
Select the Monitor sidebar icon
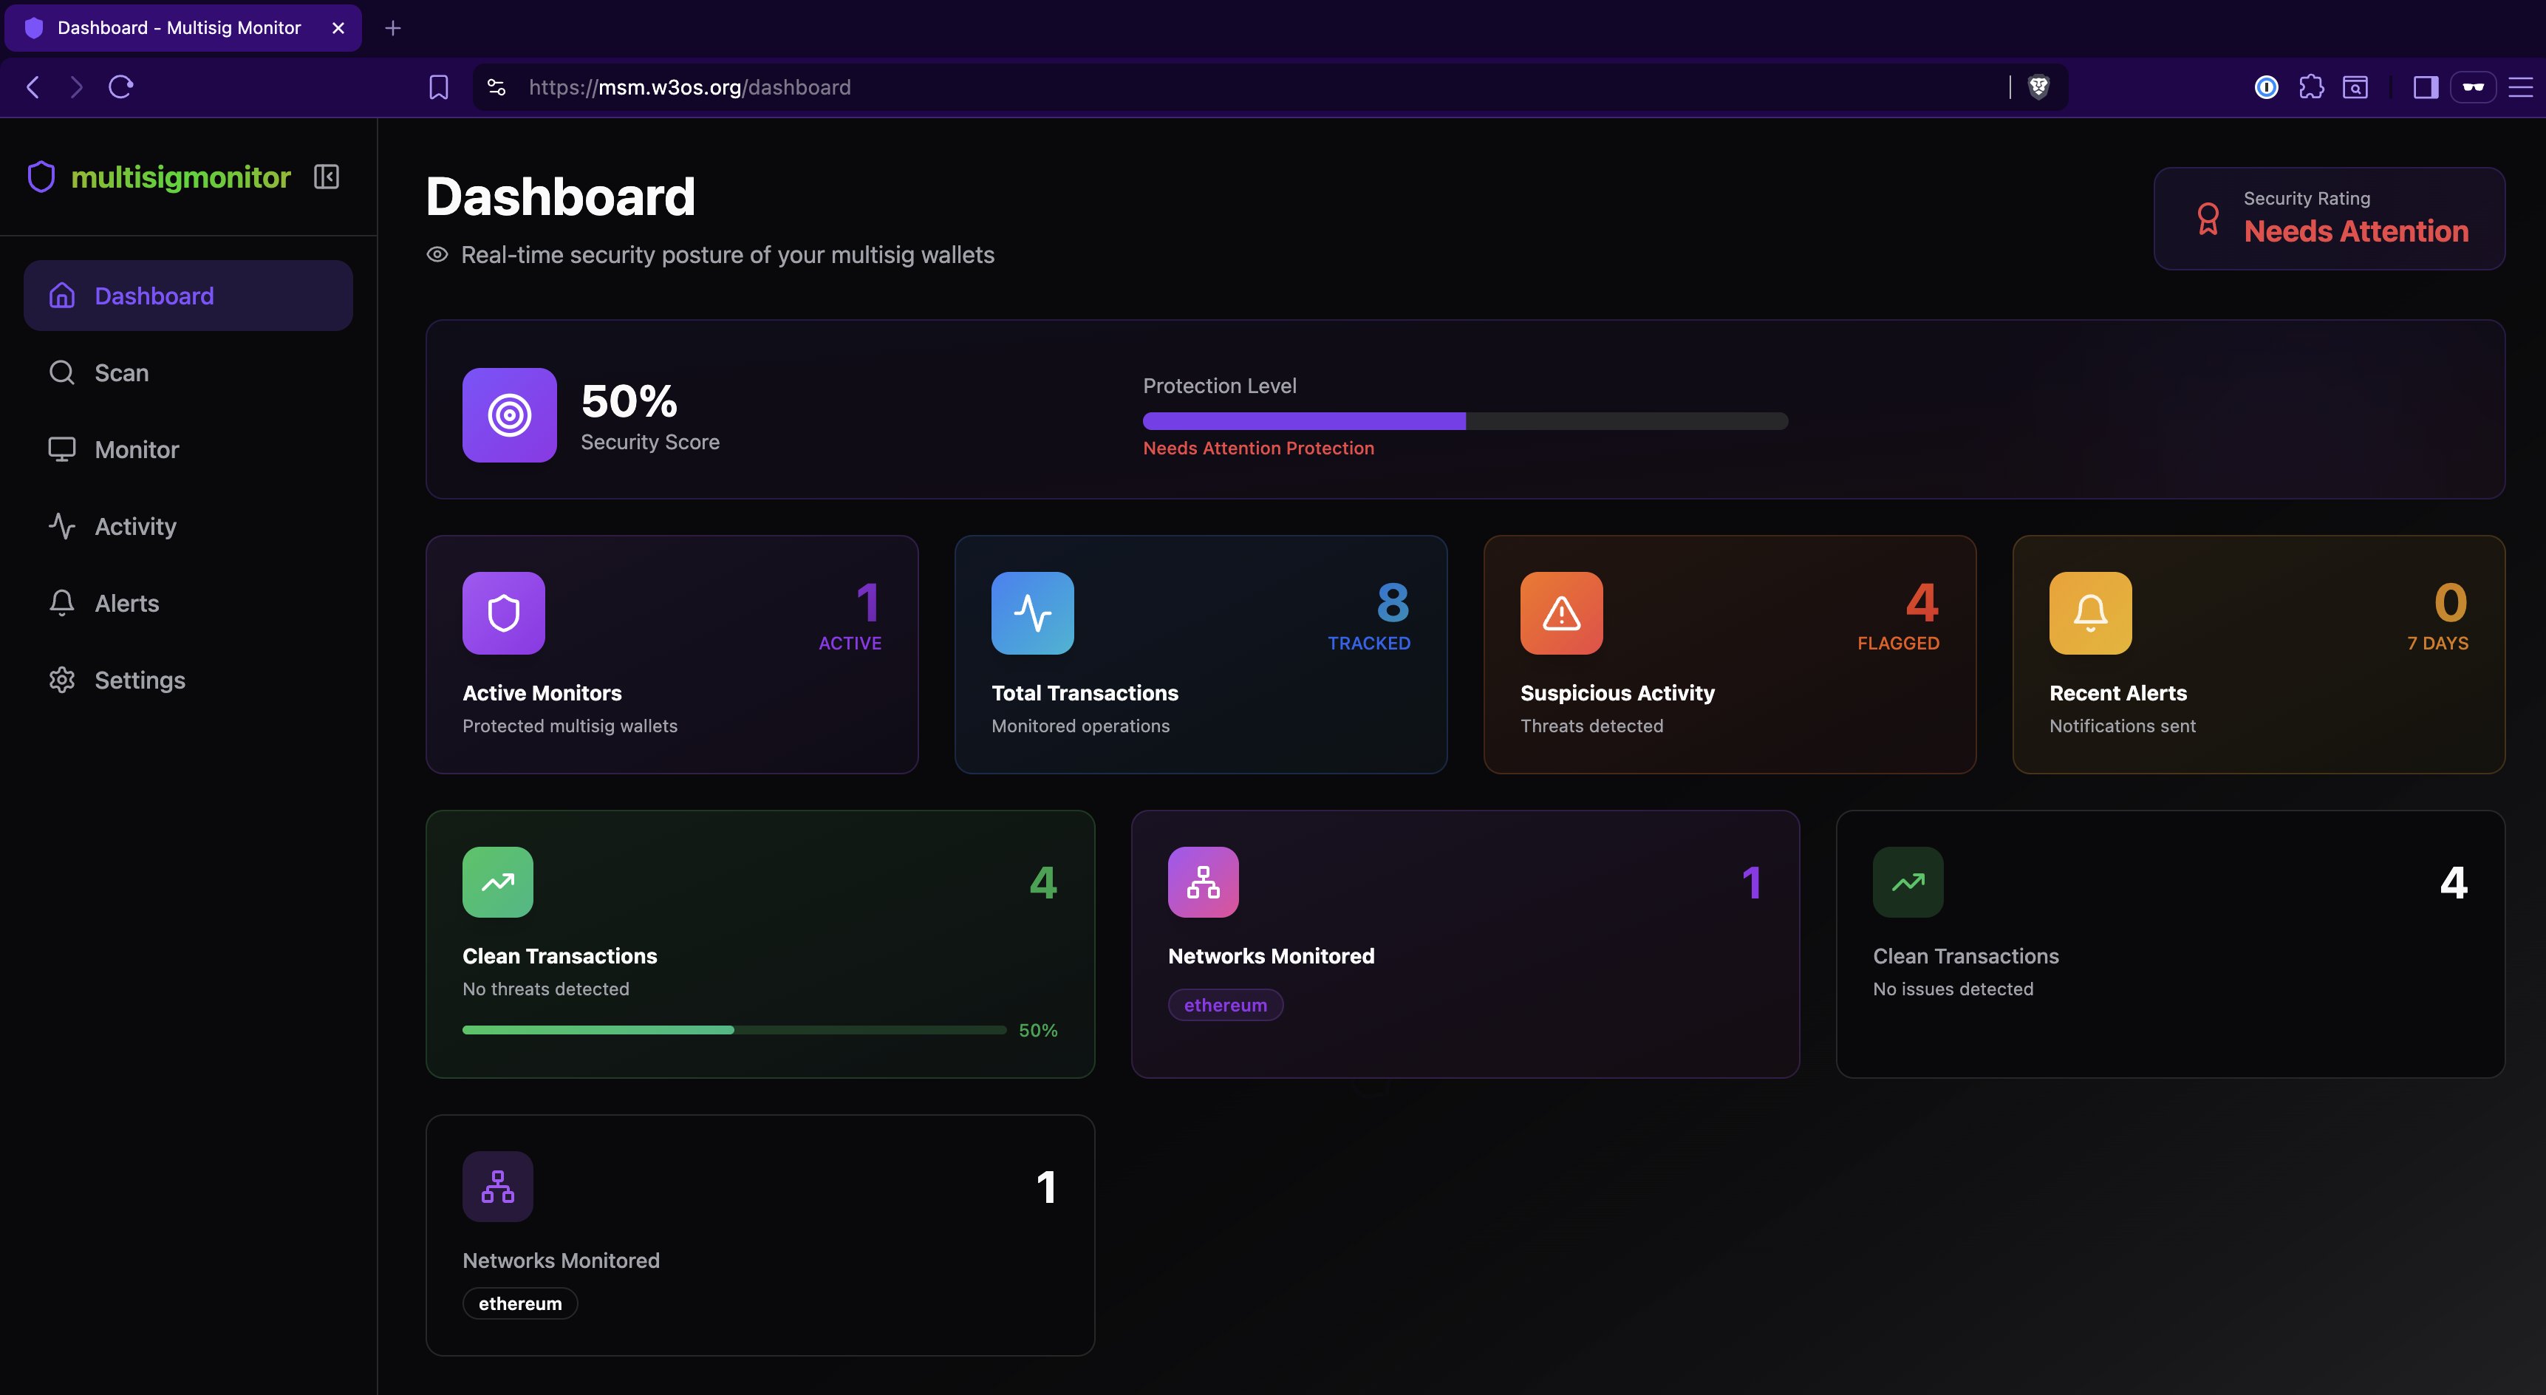point(61,448)
